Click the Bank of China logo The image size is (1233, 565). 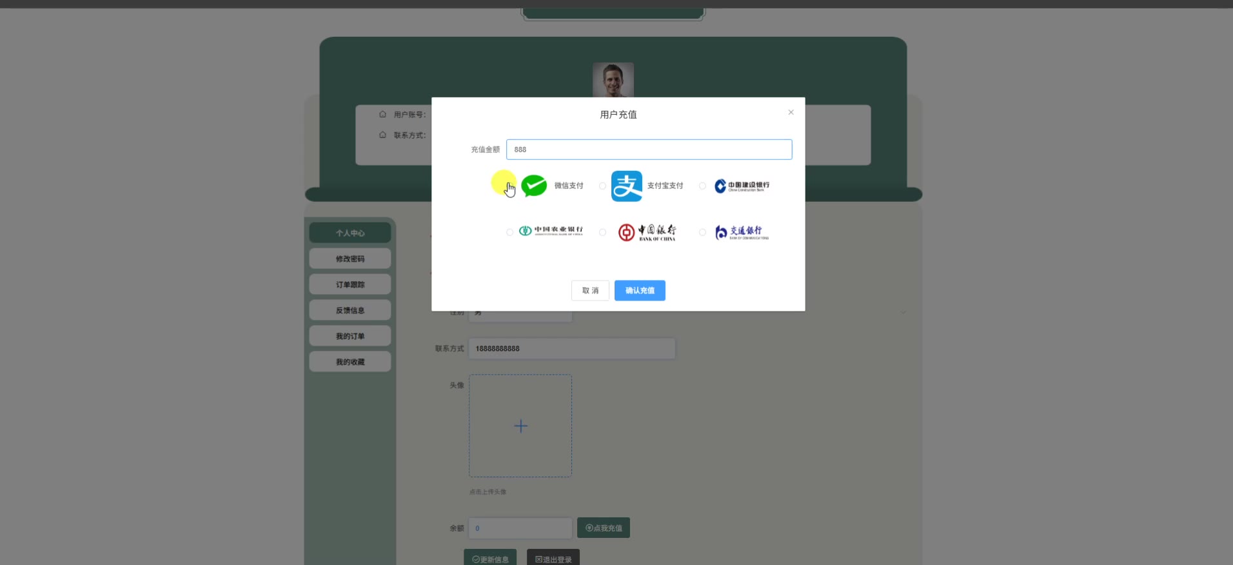click(x=647, y=232)
